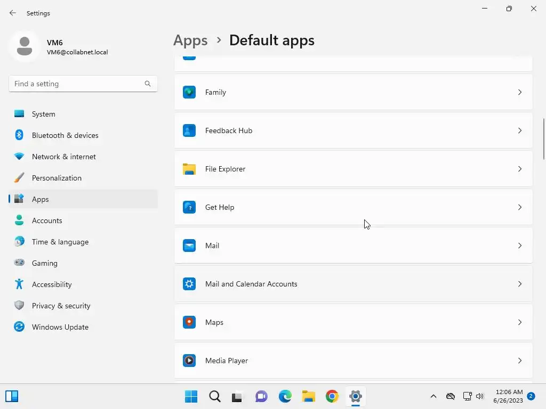The width and height of the screenshot is (546, 409).
Task: Click the Feedback Hub app icon
Action: click(189, 130)
